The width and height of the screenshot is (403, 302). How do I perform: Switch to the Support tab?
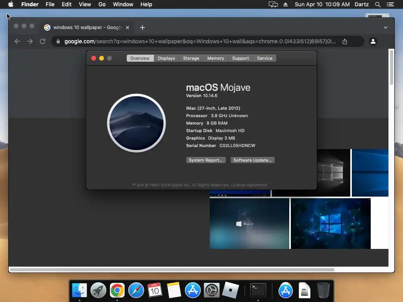pyautogui.click(x=240, y=58)
